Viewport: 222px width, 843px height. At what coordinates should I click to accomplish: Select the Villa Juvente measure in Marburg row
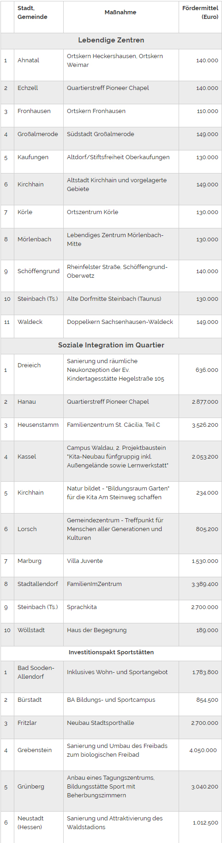(x=85, y=561)
